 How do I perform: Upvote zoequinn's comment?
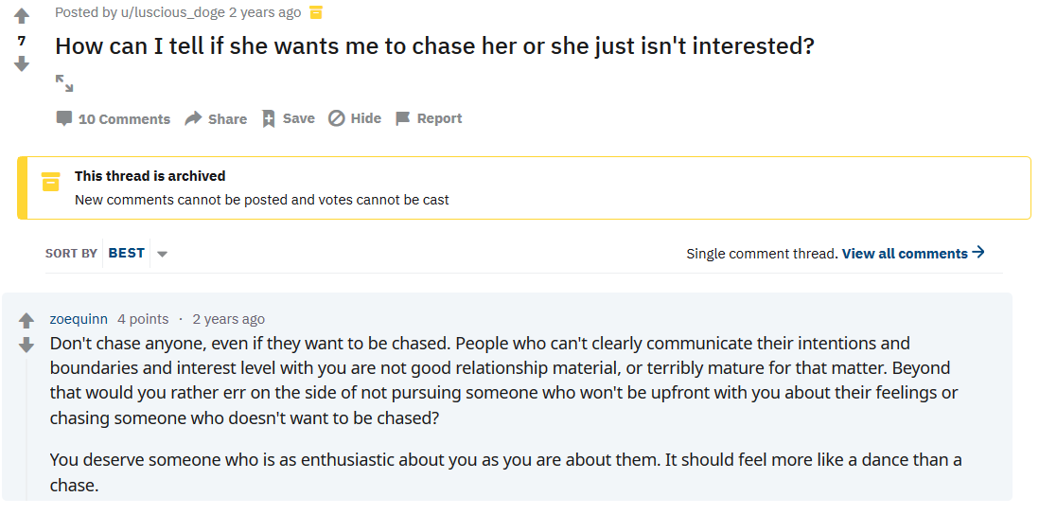[x=26, y=321]
